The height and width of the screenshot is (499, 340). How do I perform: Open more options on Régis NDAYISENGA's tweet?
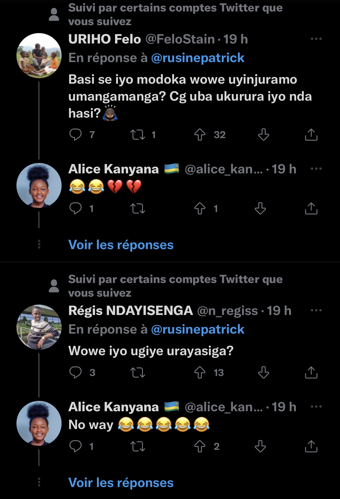[316, 310]
